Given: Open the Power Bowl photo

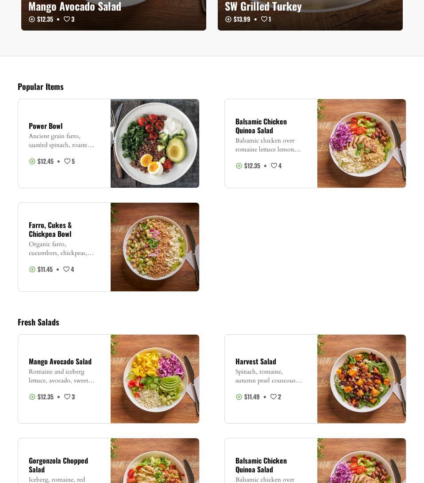Looking at the screenshot, I should (155, 143).
